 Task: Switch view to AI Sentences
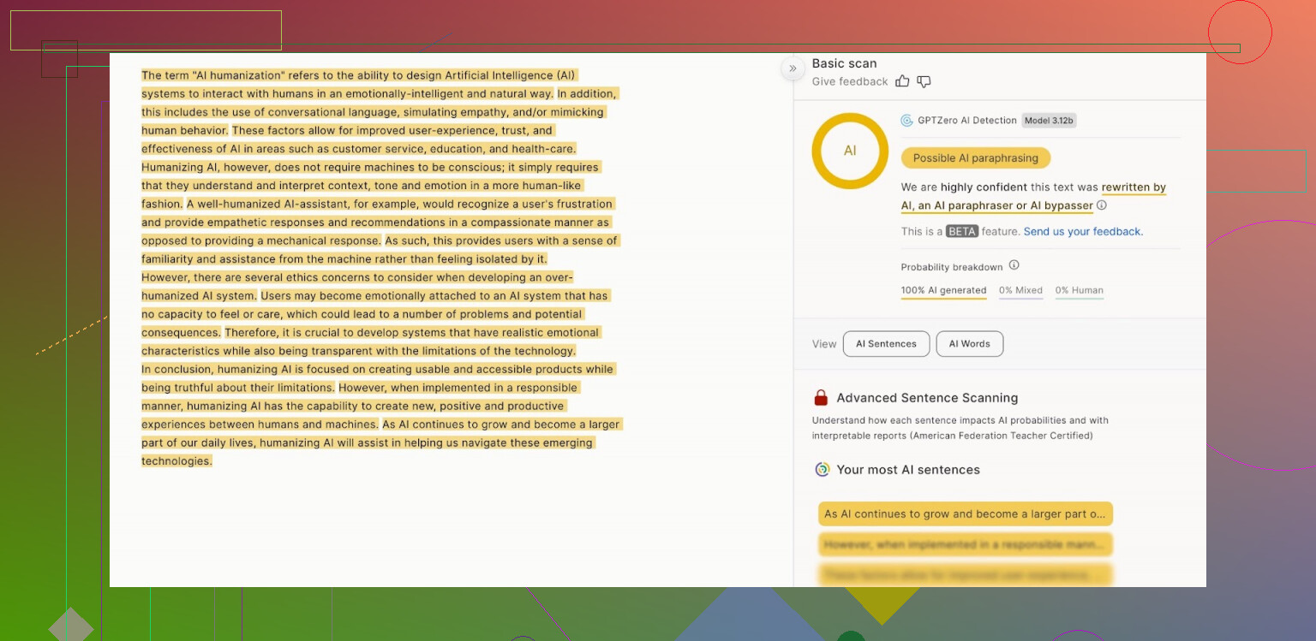[886, 344]
